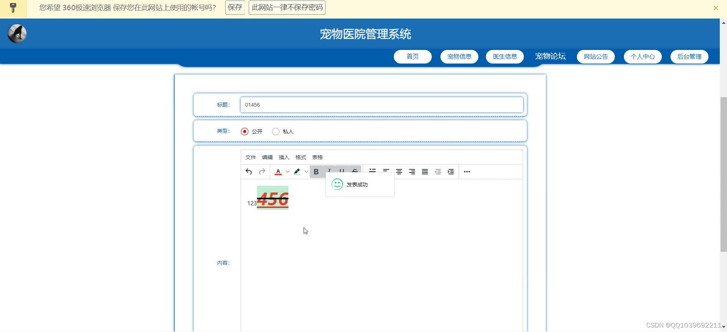Increase paragraph indent
This screenshot has width=727, height=332.
click(451, 172)
